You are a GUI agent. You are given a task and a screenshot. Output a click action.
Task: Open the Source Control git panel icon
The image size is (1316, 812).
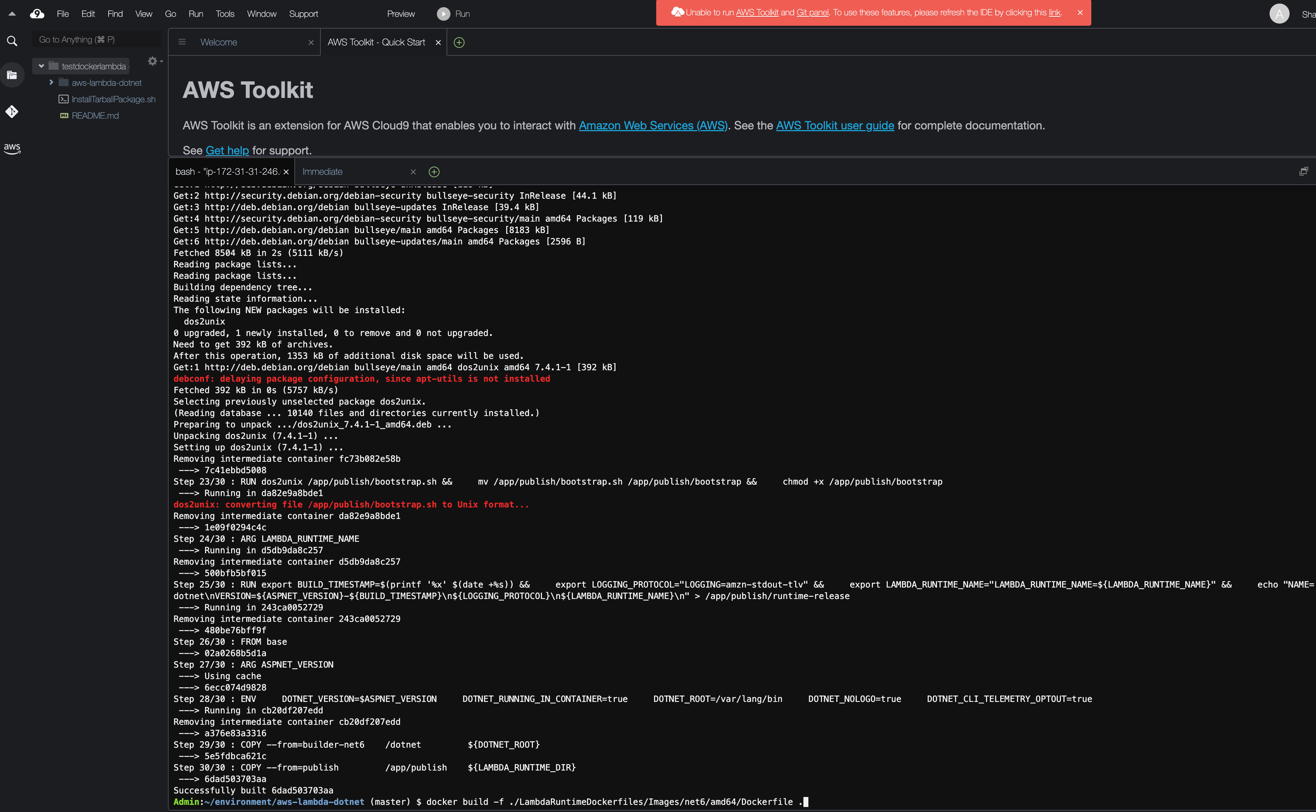(12, 111)
